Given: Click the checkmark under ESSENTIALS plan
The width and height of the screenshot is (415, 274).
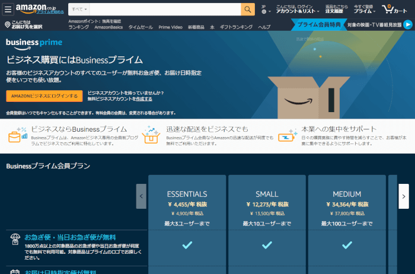Looking at the screenshot, I should (x=187, y=244).
